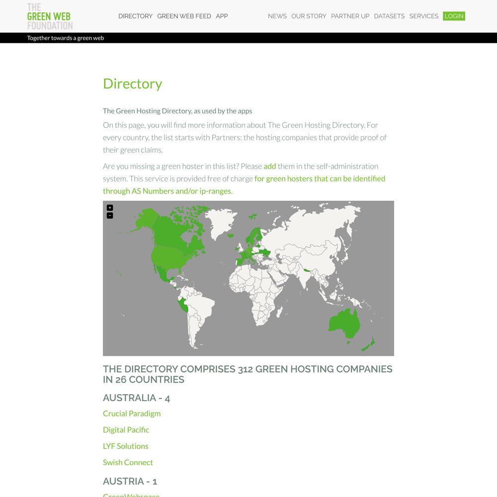
Task: Zoom out on the world map
Action: 110,216
